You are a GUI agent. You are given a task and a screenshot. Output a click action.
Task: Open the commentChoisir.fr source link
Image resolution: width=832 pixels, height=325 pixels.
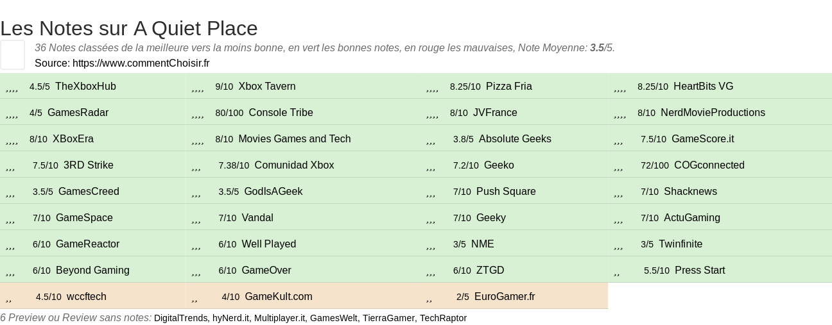[141, 63]
